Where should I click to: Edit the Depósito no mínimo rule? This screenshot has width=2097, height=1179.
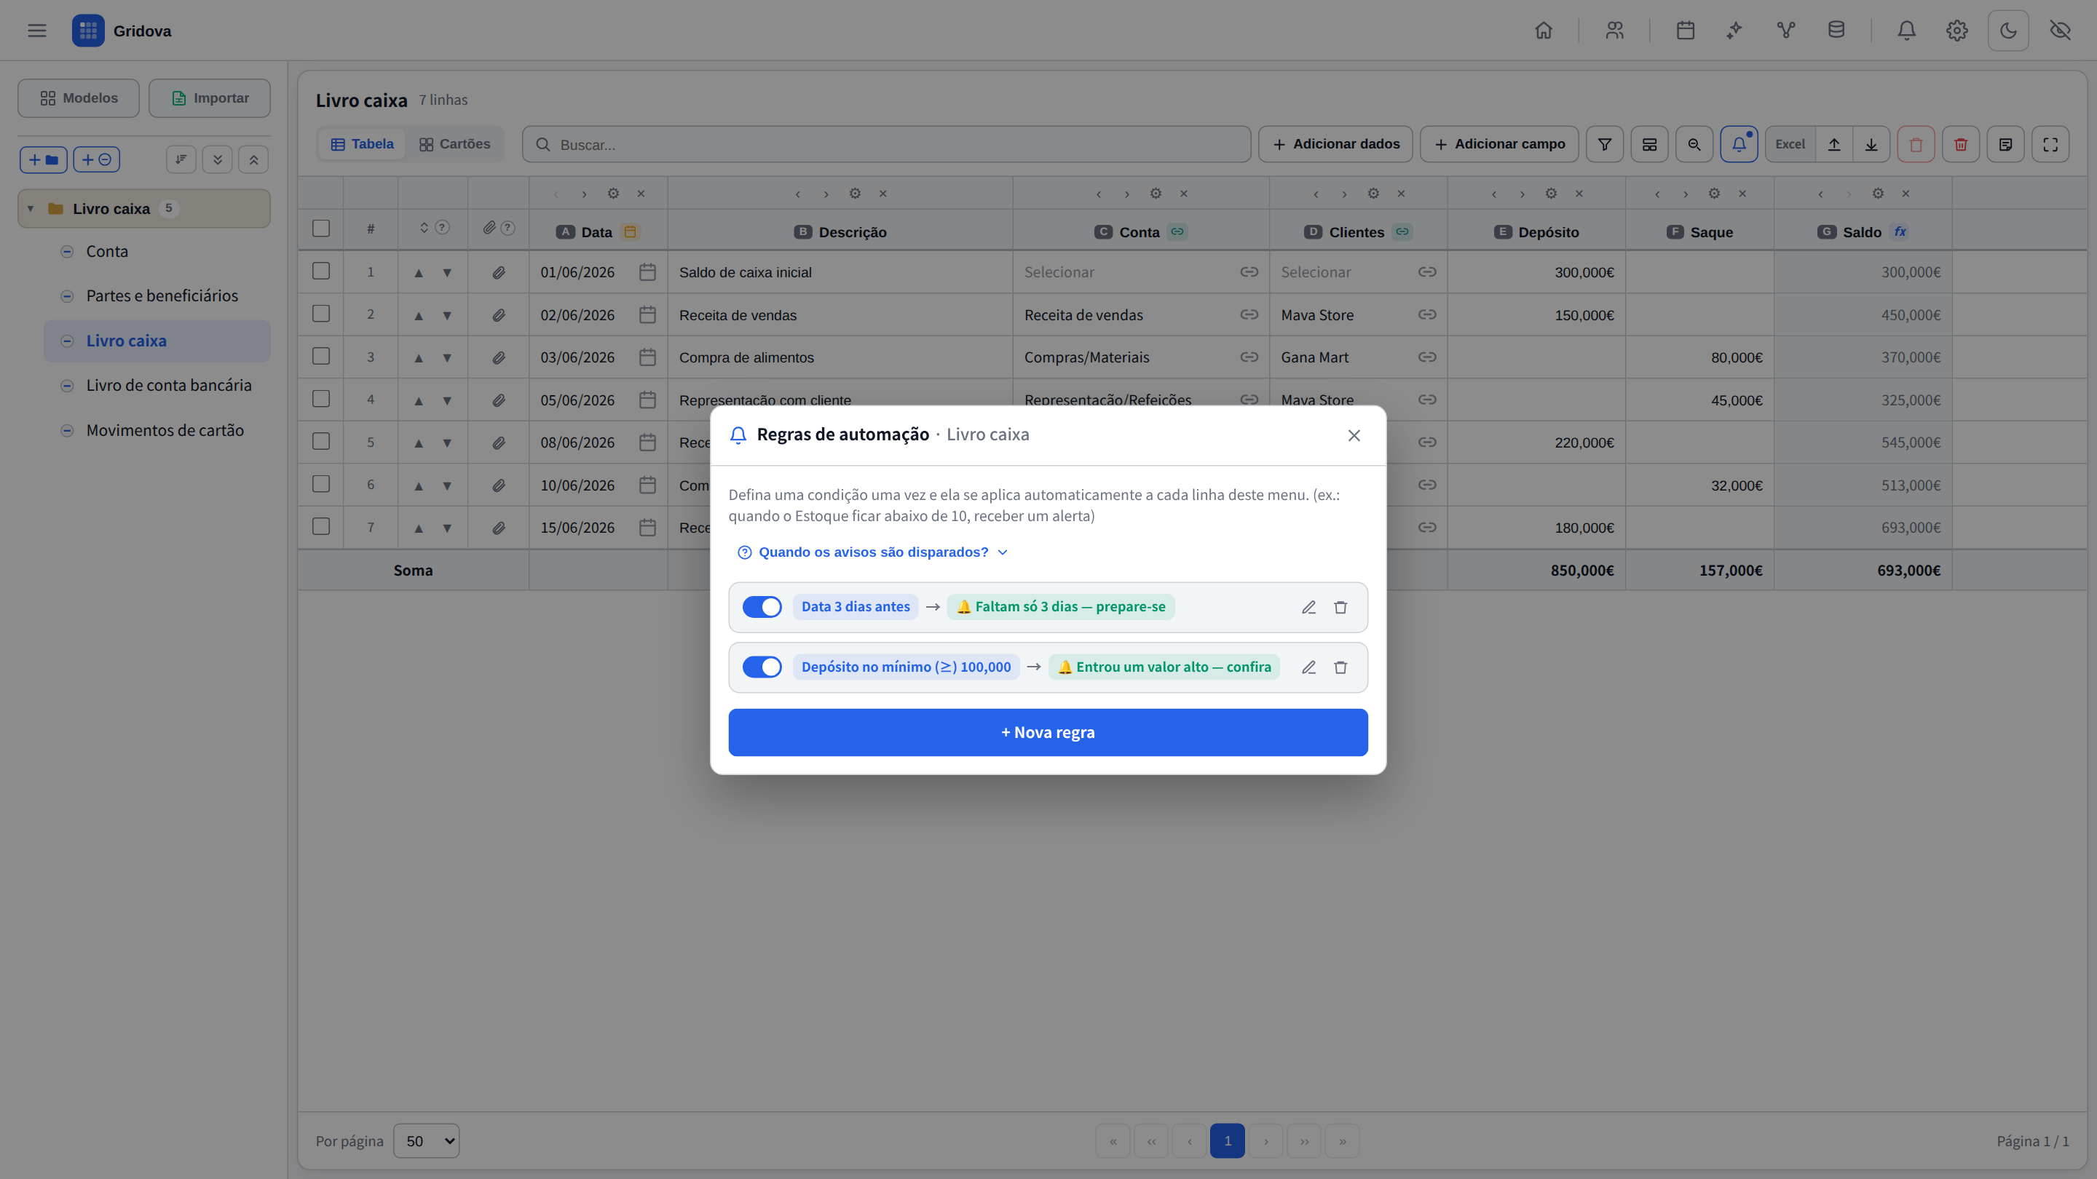click(x=1308, y=667)
